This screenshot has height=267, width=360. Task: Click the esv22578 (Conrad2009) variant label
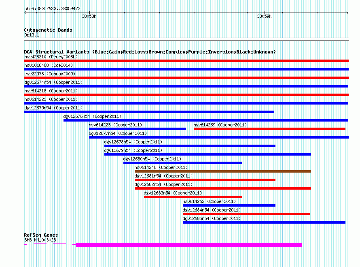coord(50,74)
